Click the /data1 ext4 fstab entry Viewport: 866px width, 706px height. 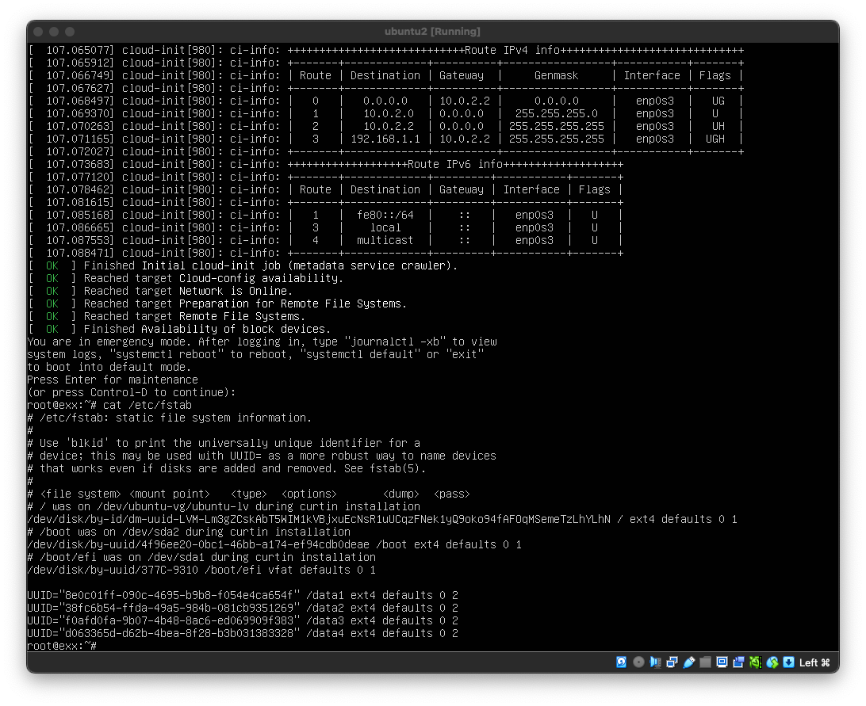point(243,595)
